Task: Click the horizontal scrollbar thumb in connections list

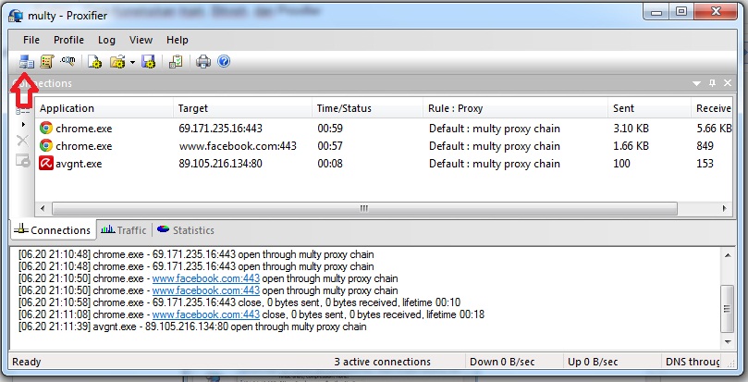Action: click(364, 209)
